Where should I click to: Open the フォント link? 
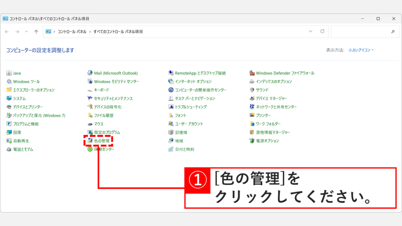tap(181, 115)
